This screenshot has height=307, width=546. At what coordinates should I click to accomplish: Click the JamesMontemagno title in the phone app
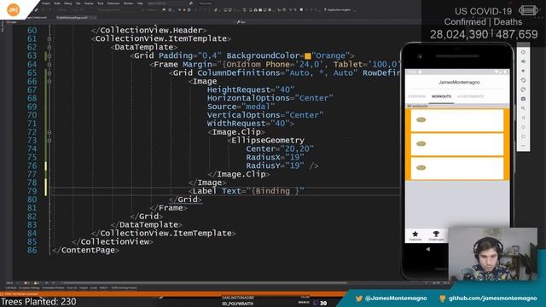pyautogui.click(x=459, y=83)
